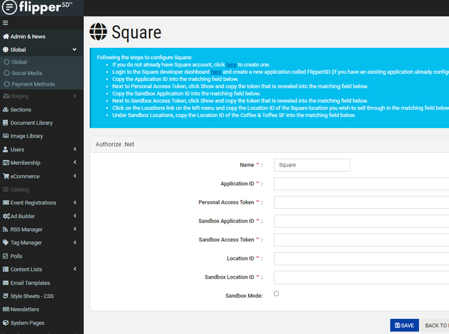The height and width of the screenshot is (334, 449).
Task: Click the Polls checkmark icon
Action: click(x=6, y=256)
